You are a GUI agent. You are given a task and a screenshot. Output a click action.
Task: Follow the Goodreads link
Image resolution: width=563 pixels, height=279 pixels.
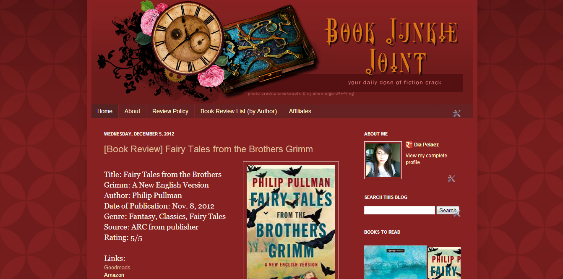click(117, 267)
